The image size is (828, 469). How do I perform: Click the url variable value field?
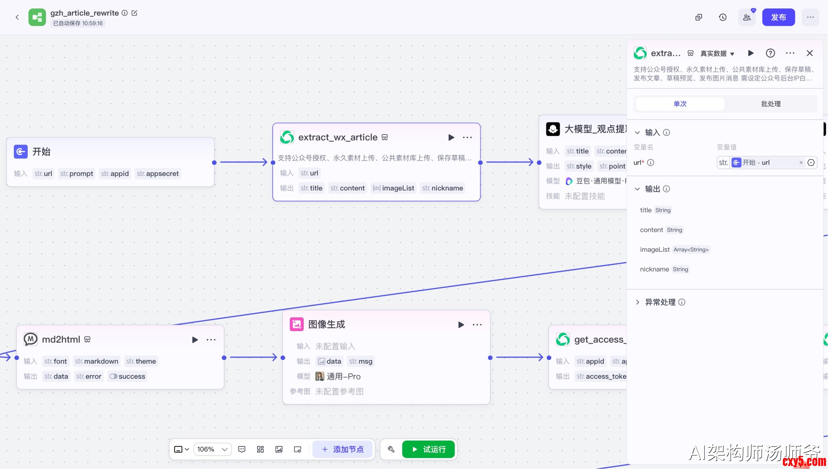[x=767, y=162]
